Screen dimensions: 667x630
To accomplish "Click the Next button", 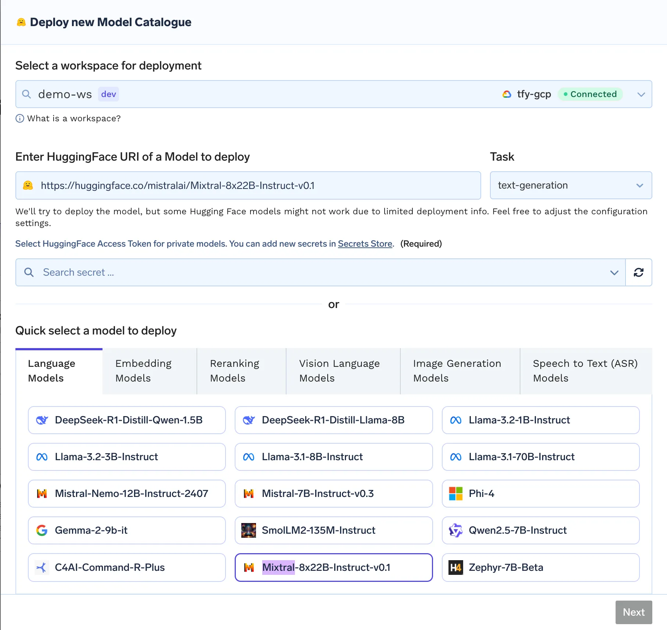I will click(633, 612).
